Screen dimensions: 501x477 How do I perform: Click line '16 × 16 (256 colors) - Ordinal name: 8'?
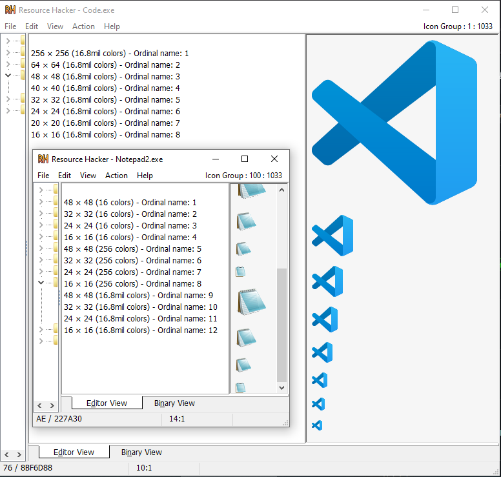click(132, 284)
